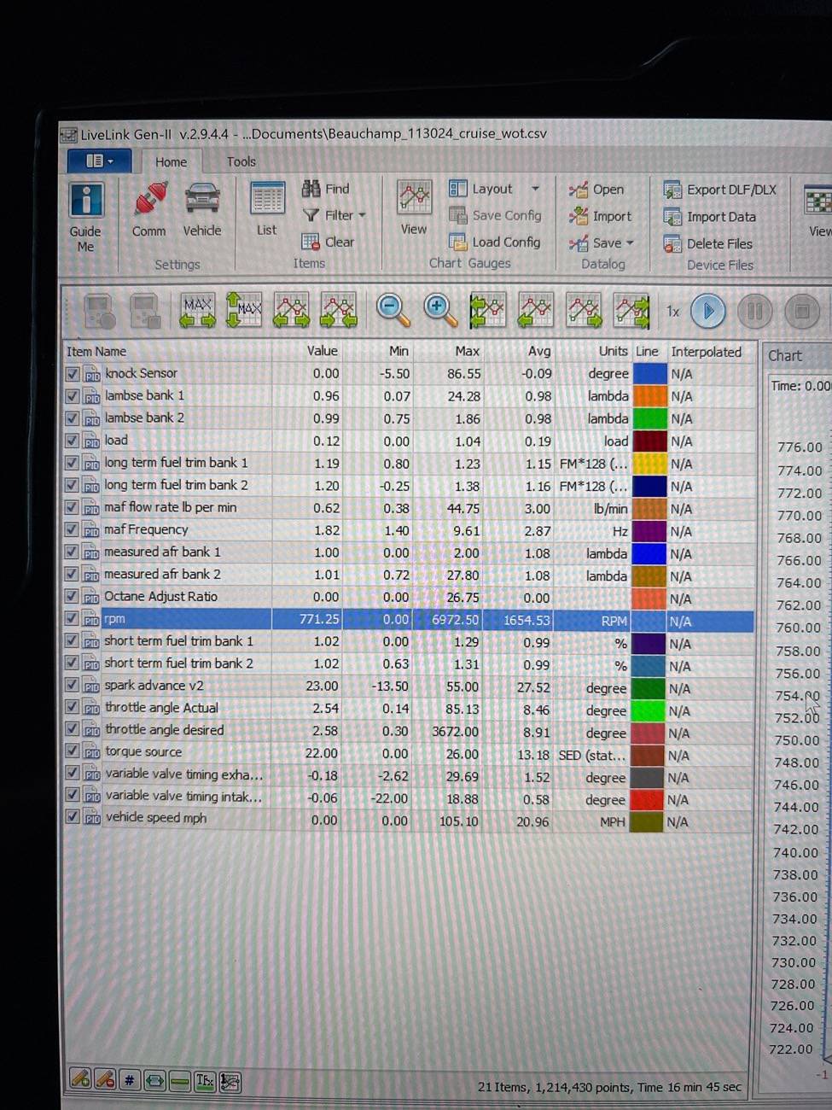Click Export DLF/DLX
The image size is (832, 1110).
click(x=720, y=190)
